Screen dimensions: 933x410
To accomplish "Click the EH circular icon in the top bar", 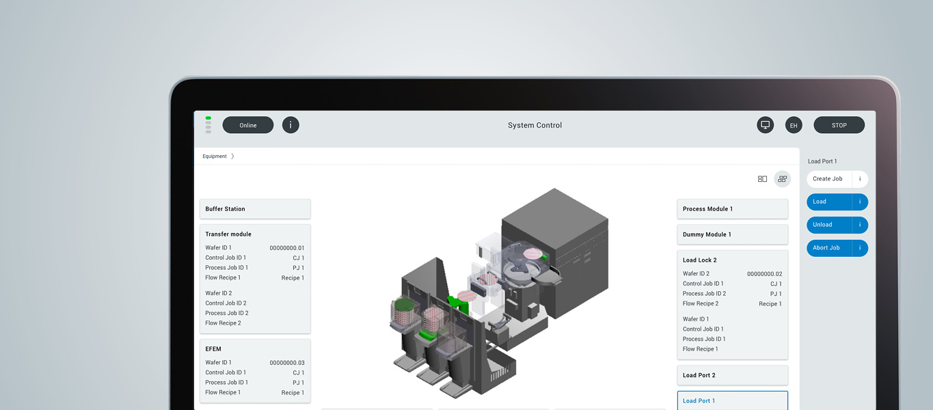I will pyautogui.click(x=794, y=125).
